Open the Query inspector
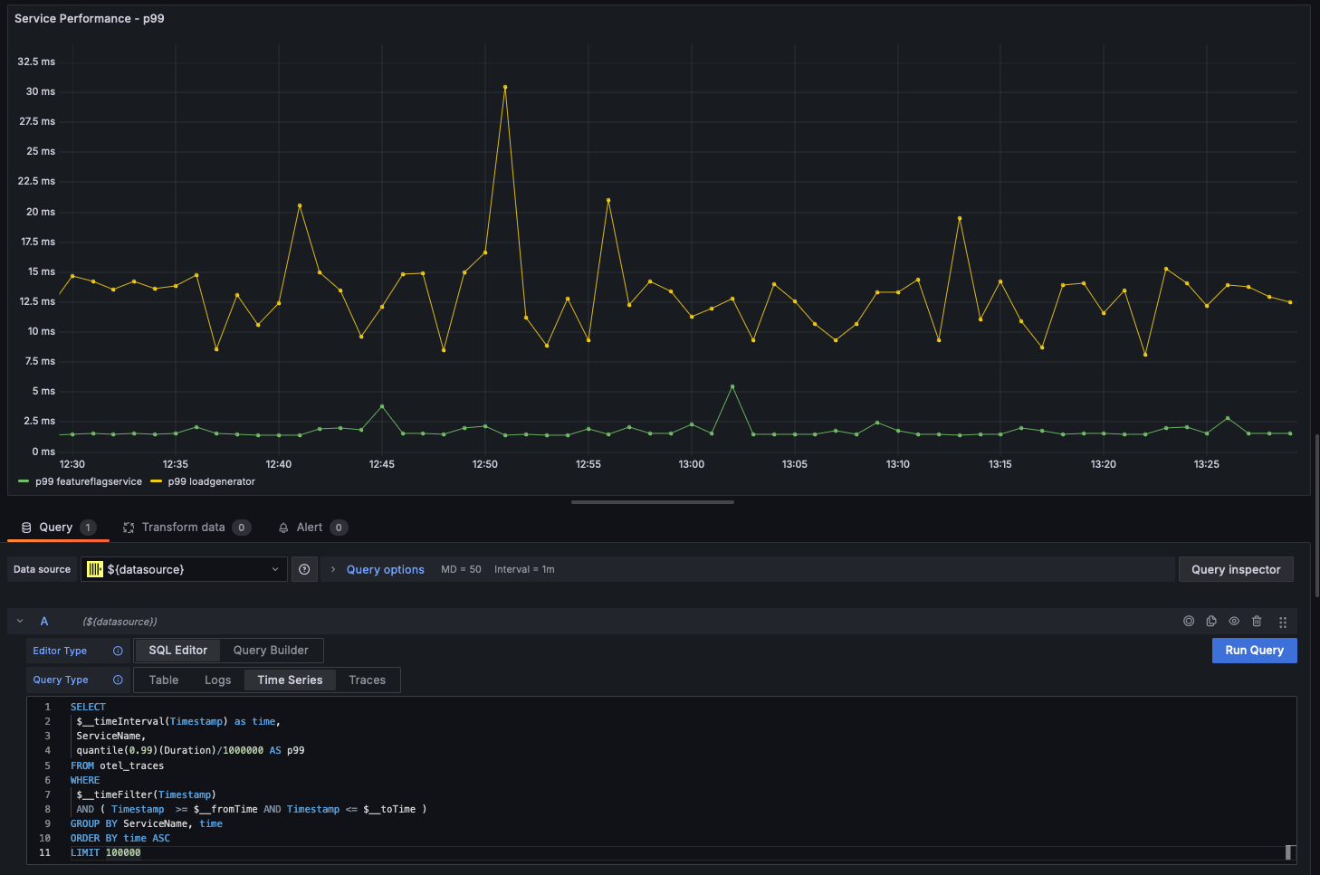 (1235, 569)
